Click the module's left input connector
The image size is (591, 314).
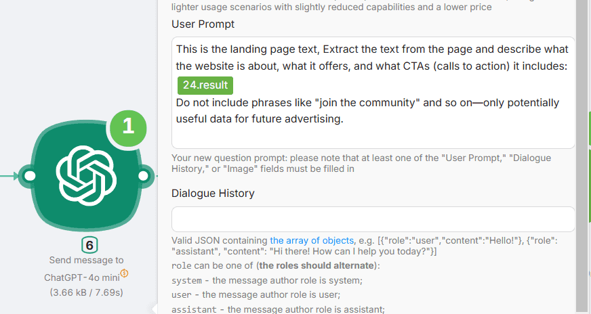[x=30, y=177]
